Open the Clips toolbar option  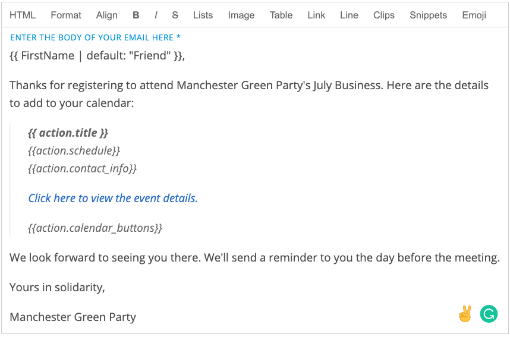tap(384, 15)
